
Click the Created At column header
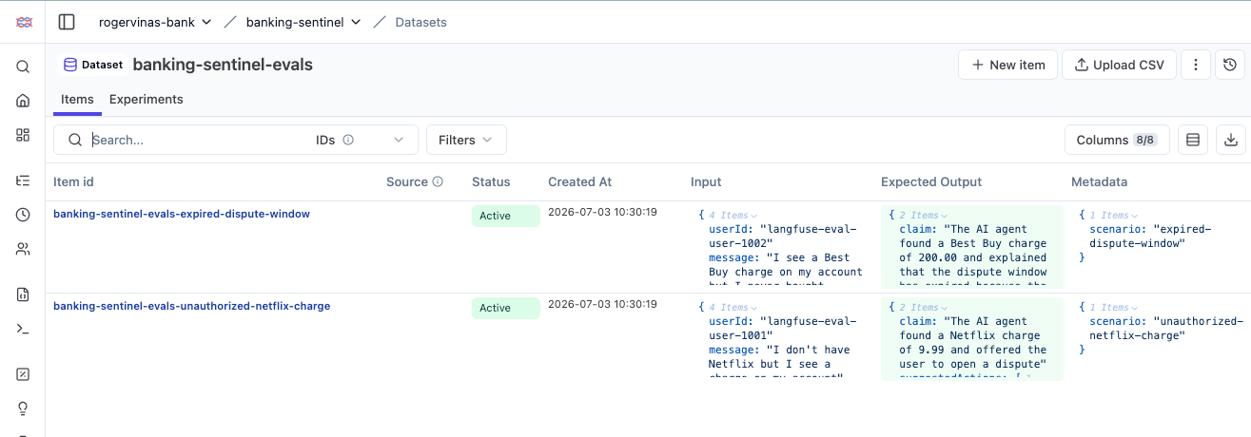pos(579,181)
